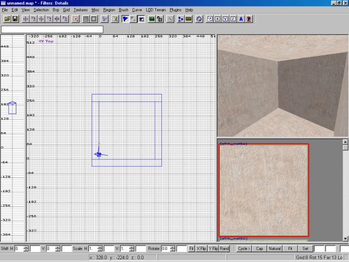Rotate selection around the X axis
349x262 pixels.
tap(33, 19)
